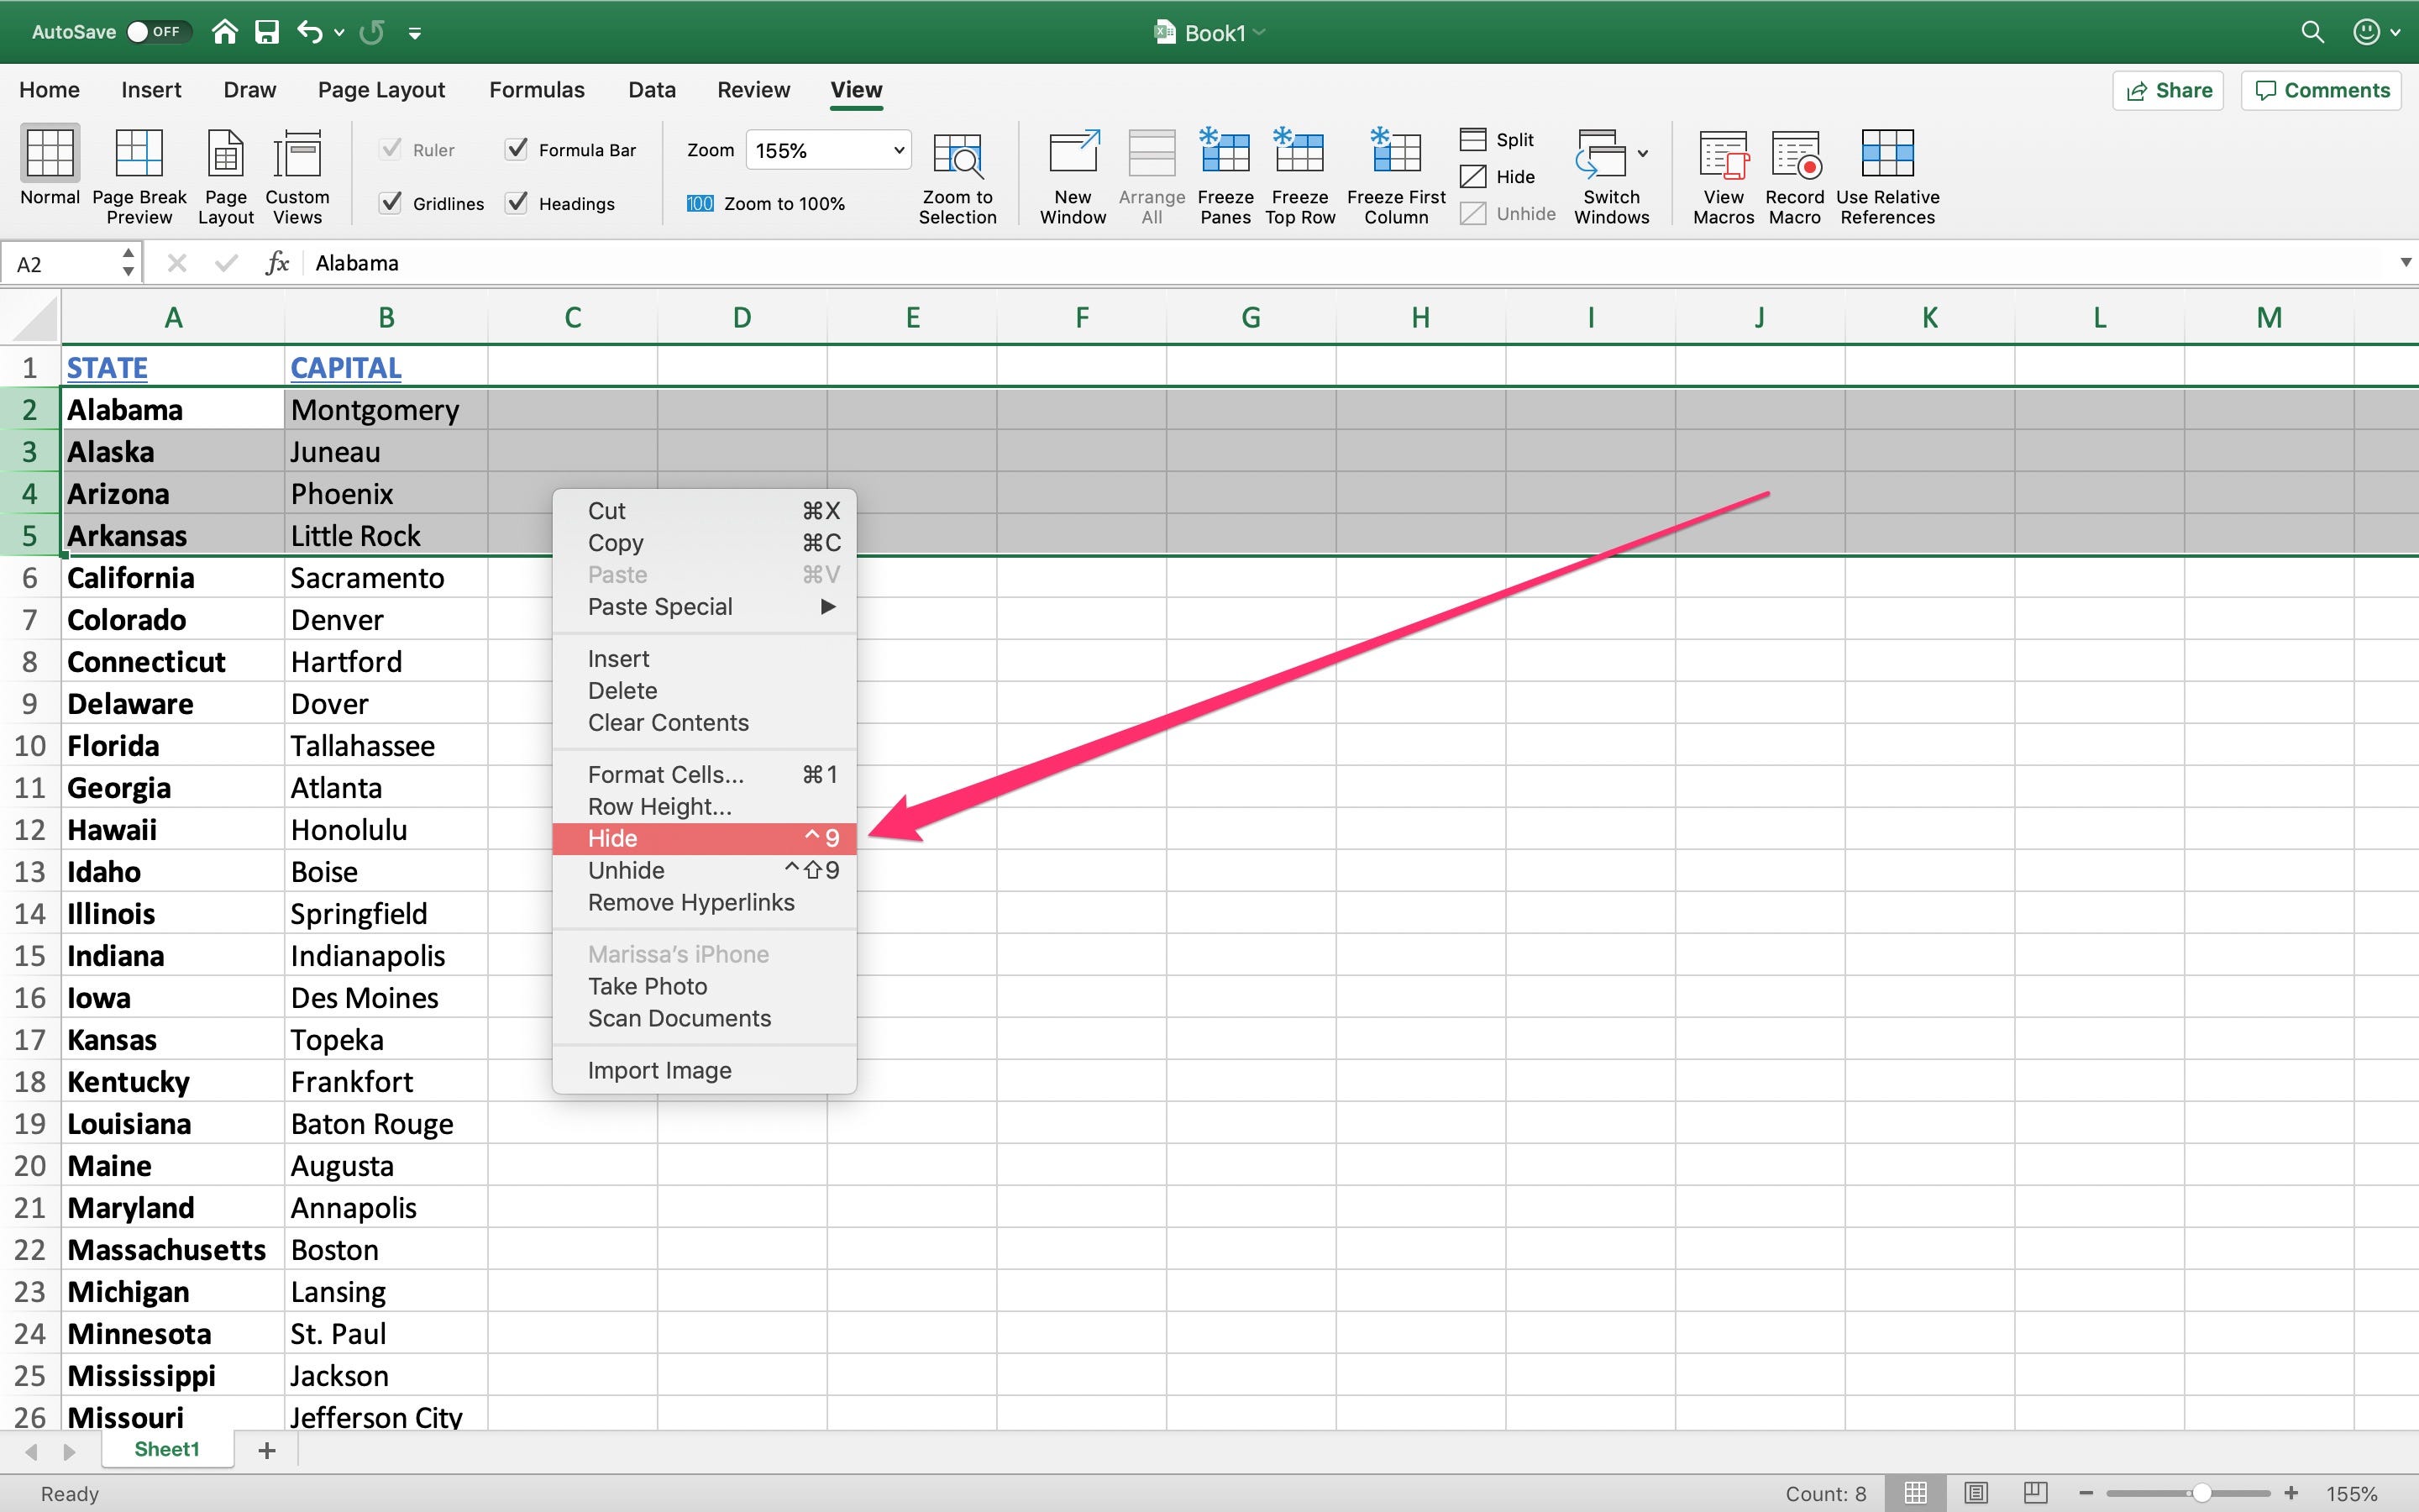Click Zoom to 100% button

coord(766,204)
